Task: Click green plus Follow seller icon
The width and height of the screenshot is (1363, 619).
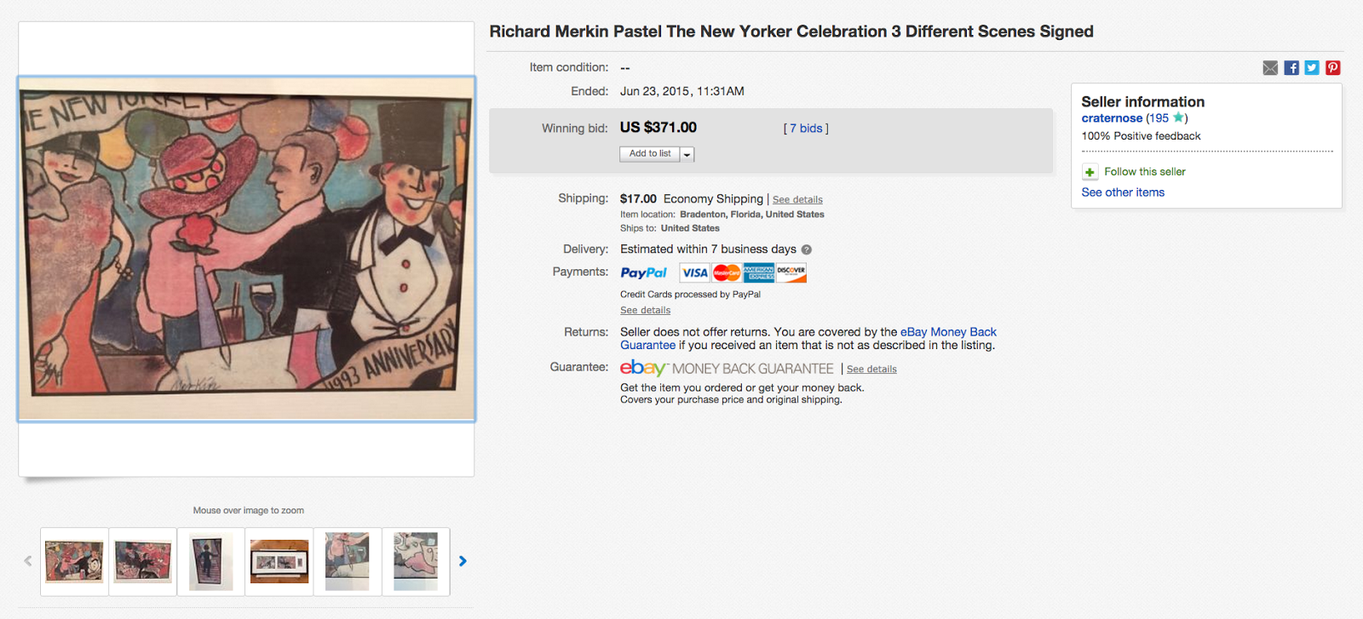Action: [1090, 172]
